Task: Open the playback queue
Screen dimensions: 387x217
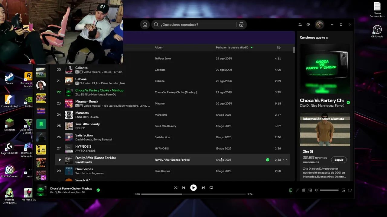Action: coord(304,190)
